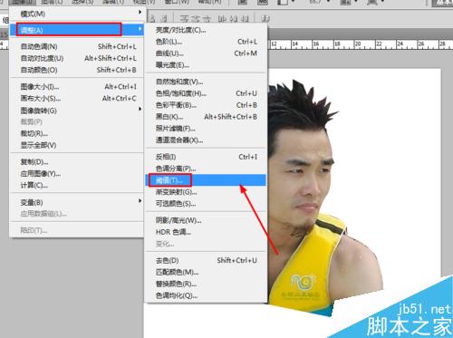Choose 复制(D) duplicate image

point(77,162)
